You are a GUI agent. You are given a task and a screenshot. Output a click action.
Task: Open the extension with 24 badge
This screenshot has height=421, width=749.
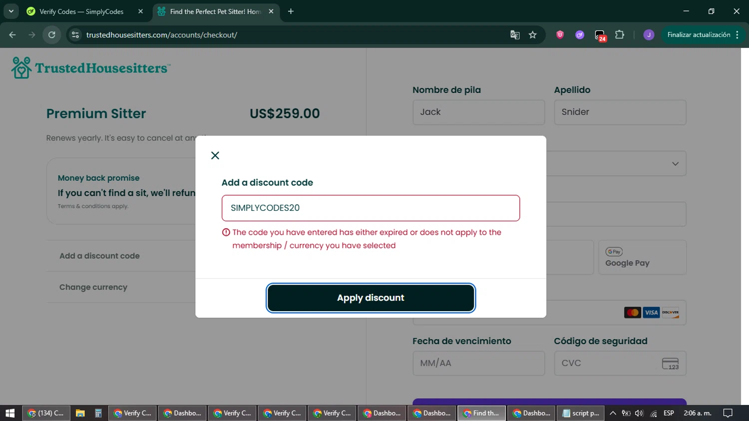point(600,35)
